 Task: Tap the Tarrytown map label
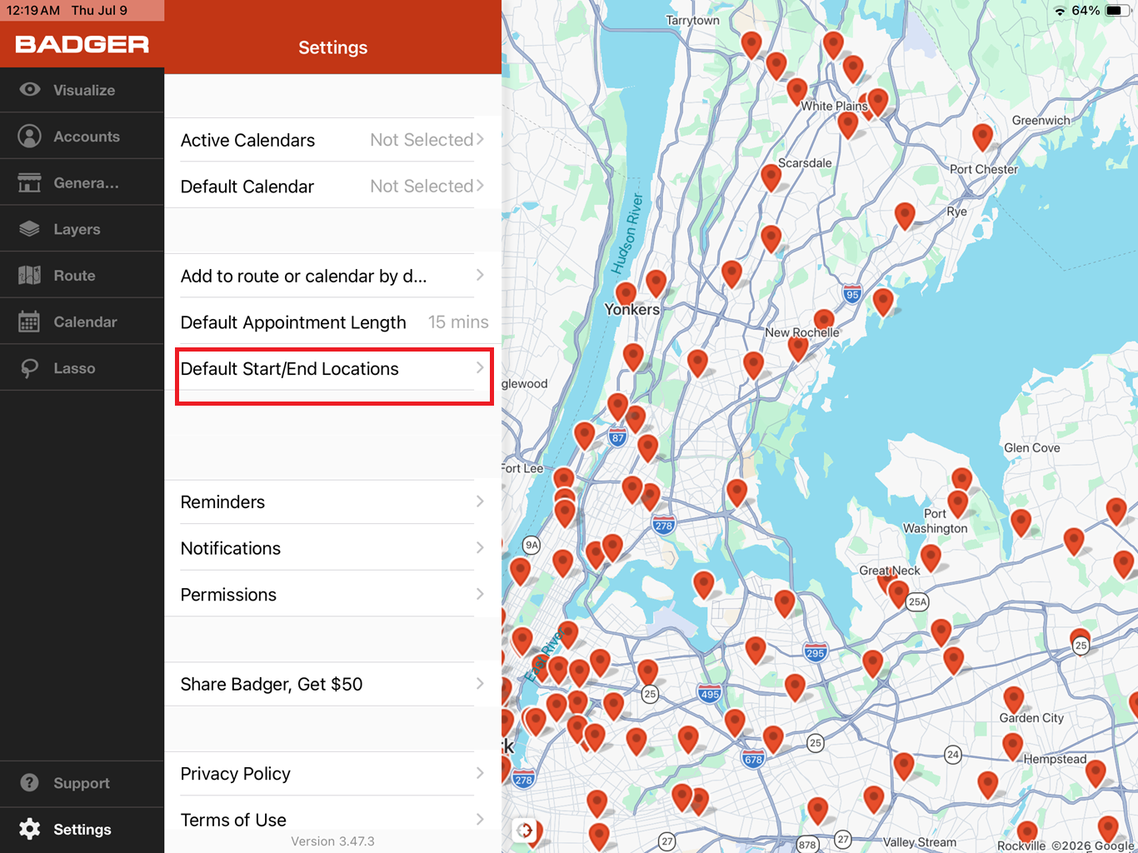692,20
